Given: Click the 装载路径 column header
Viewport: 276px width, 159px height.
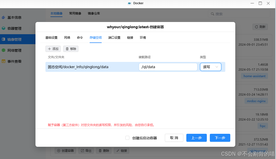Looking at the screenshot, I should click(145, 57).
